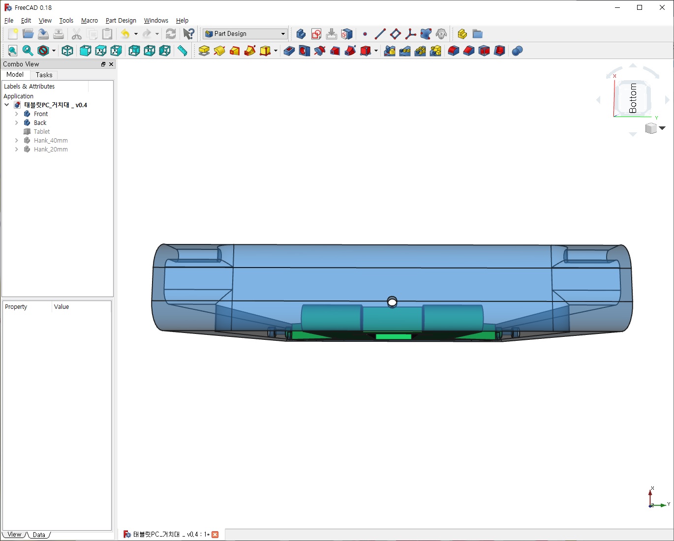Create a new sketch
This screenshot has width=674, height=541.
pyautogui.click(x=316, y=34)
